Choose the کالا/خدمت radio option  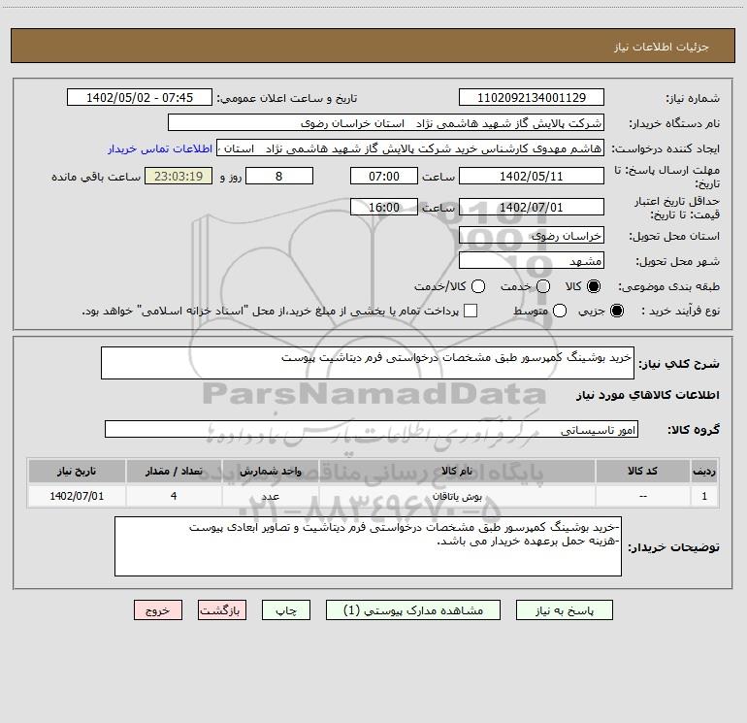475,286
